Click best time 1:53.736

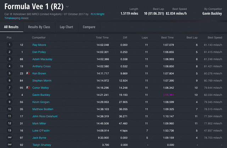(168, 131)
